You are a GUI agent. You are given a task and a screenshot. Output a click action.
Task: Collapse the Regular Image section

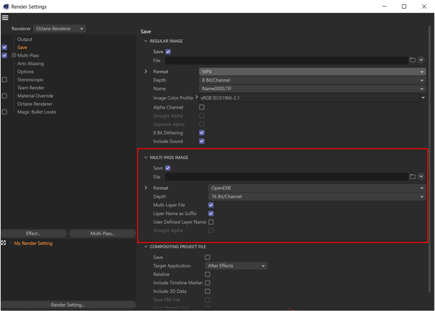[x=146, y=41]
